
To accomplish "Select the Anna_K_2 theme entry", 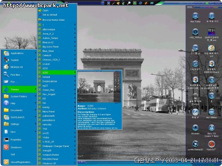I will pos(57,34).
